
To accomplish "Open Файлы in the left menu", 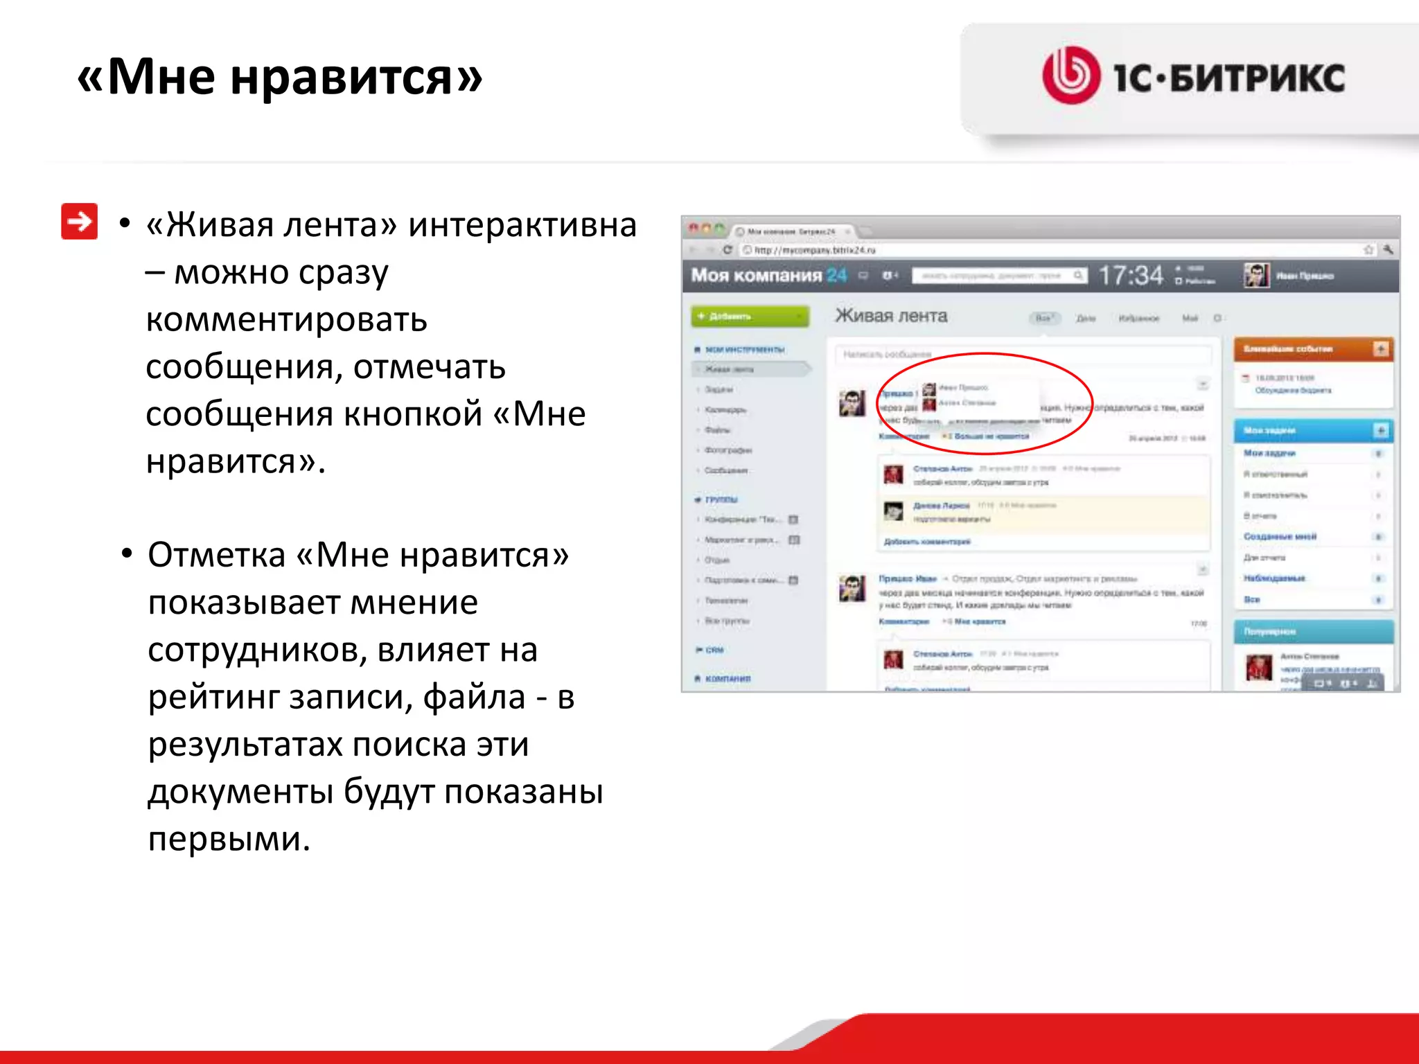I will [x=717, y=430].
